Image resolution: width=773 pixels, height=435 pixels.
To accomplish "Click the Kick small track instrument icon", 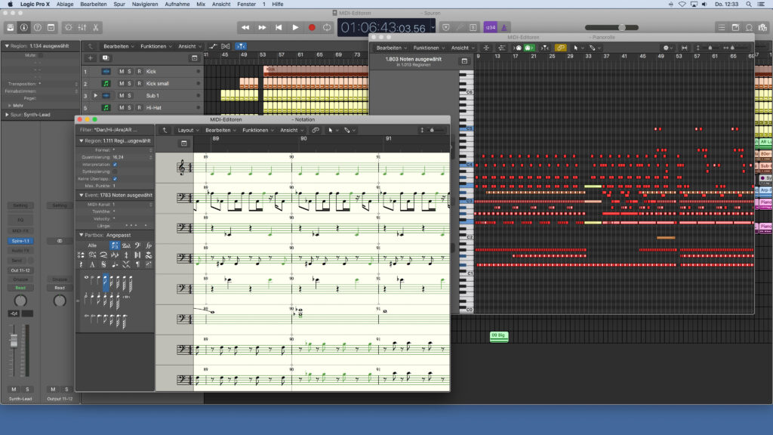I will pyautogui.click(x=106, y=84).
